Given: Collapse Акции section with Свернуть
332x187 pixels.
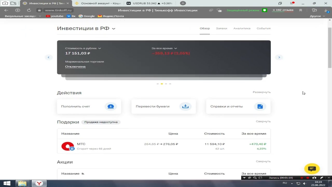Looking at the screenshot, I should [x=263, y=161].
